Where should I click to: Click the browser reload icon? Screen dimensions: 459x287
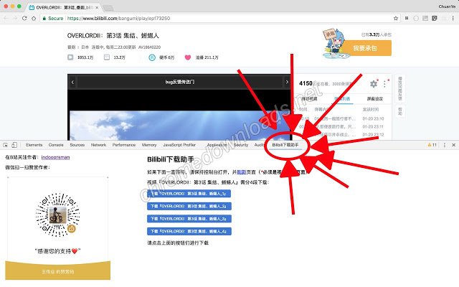(24, 18)
